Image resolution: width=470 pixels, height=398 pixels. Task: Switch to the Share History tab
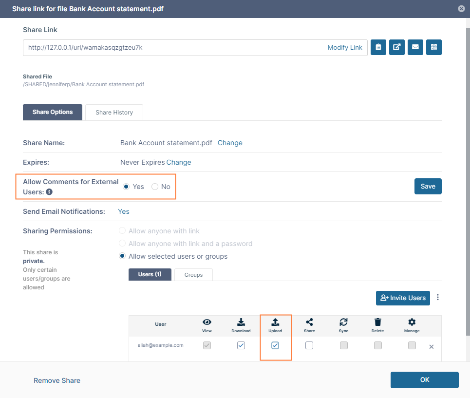tap(114, 113)
